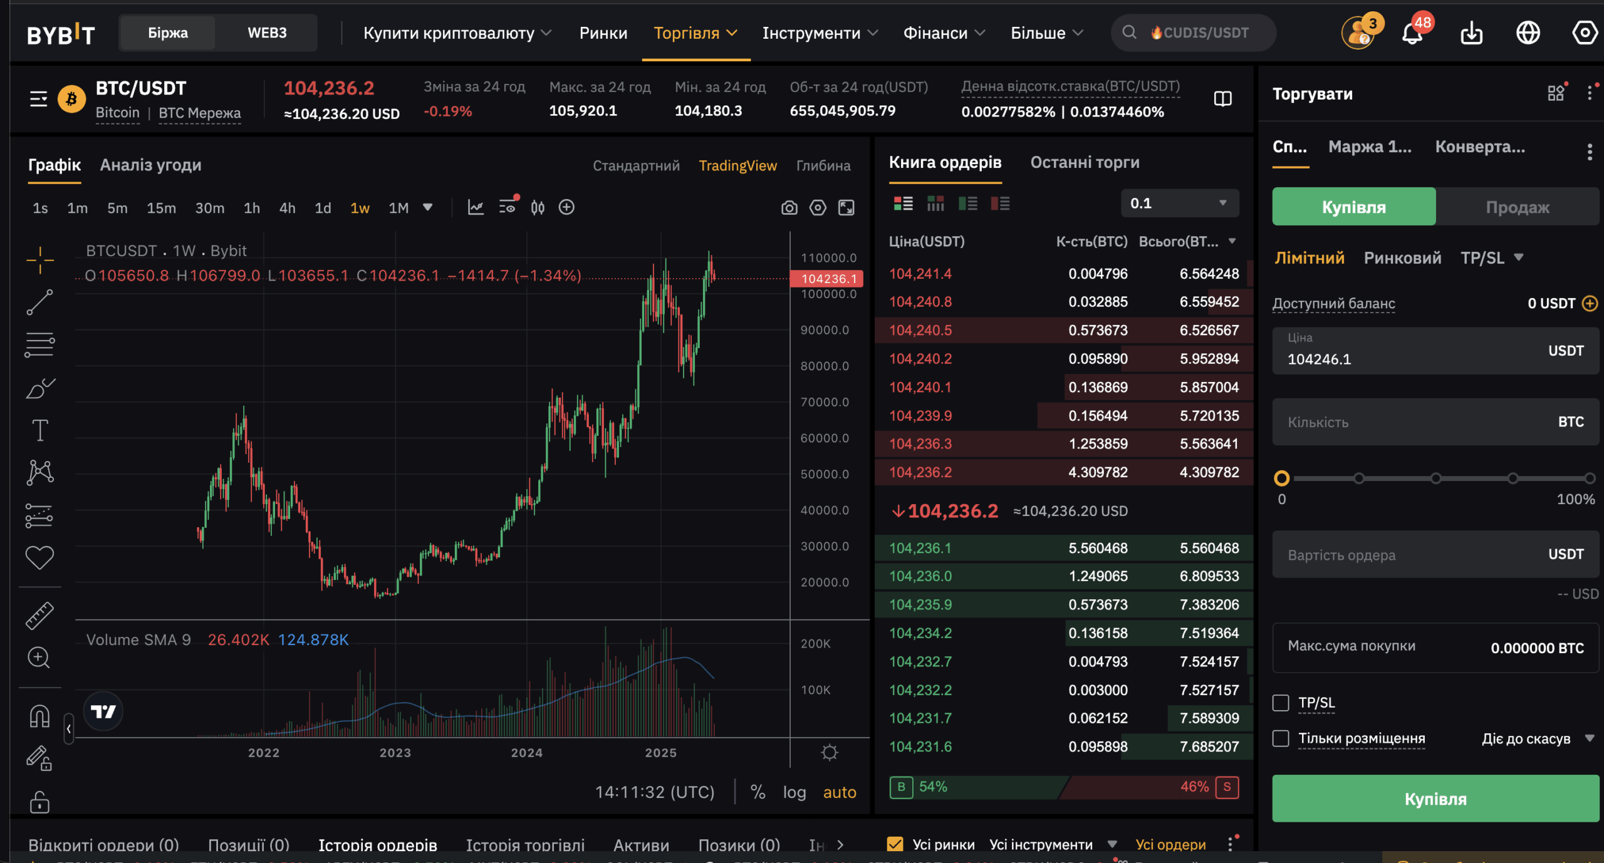Open chart indicators icon
The height and width of the screenshot is (863, 1604).
tap(476, 207)
